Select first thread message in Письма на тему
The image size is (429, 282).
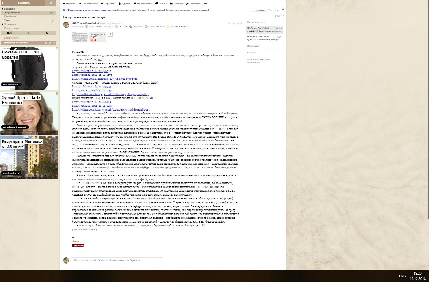coord(265,29)
